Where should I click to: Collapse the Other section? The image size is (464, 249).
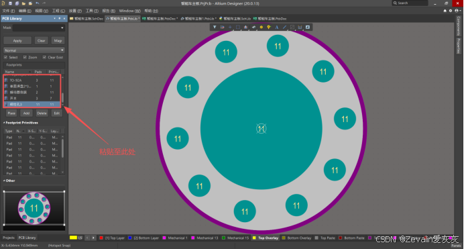[x=4, y=181]
